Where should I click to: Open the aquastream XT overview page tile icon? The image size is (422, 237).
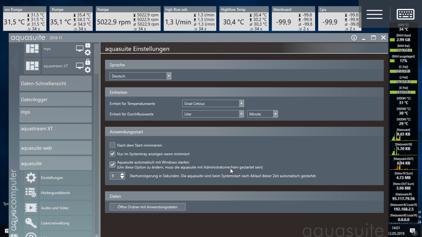pyautogui.click(x=32, y=66)
